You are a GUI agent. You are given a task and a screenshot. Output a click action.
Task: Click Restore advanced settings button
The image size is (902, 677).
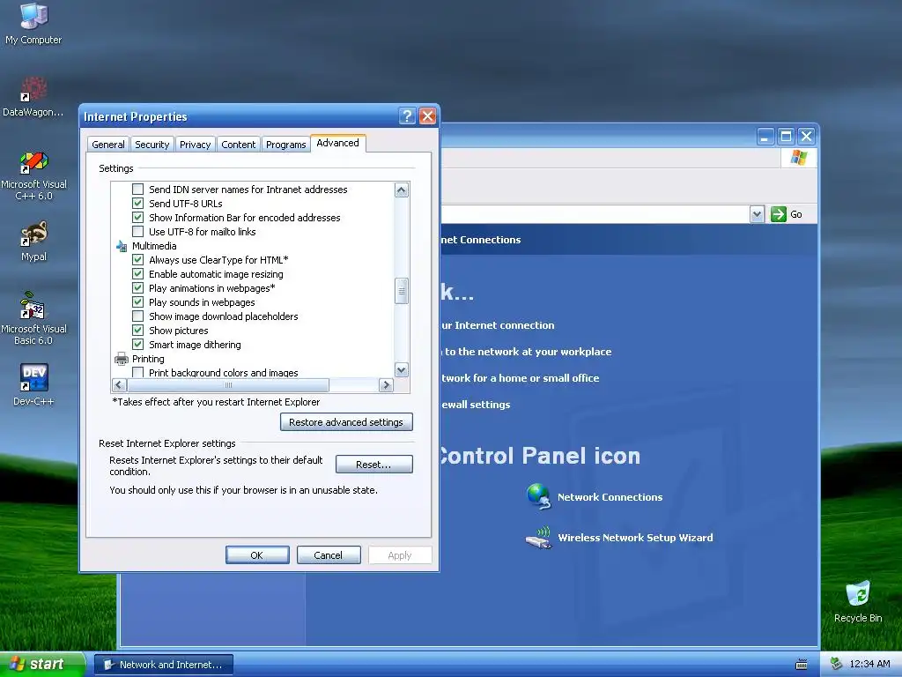[346, 422]
